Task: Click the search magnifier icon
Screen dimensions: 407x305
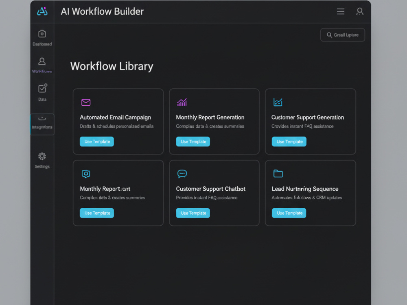Action: [329, 35]
